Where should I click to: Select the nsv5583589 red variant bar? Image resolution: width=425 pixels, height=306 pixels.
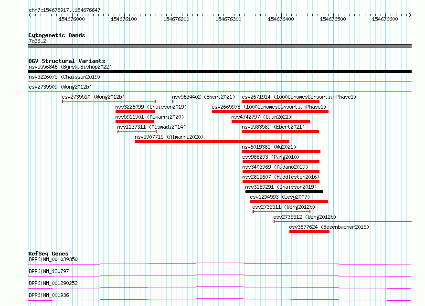pos(280,132)
